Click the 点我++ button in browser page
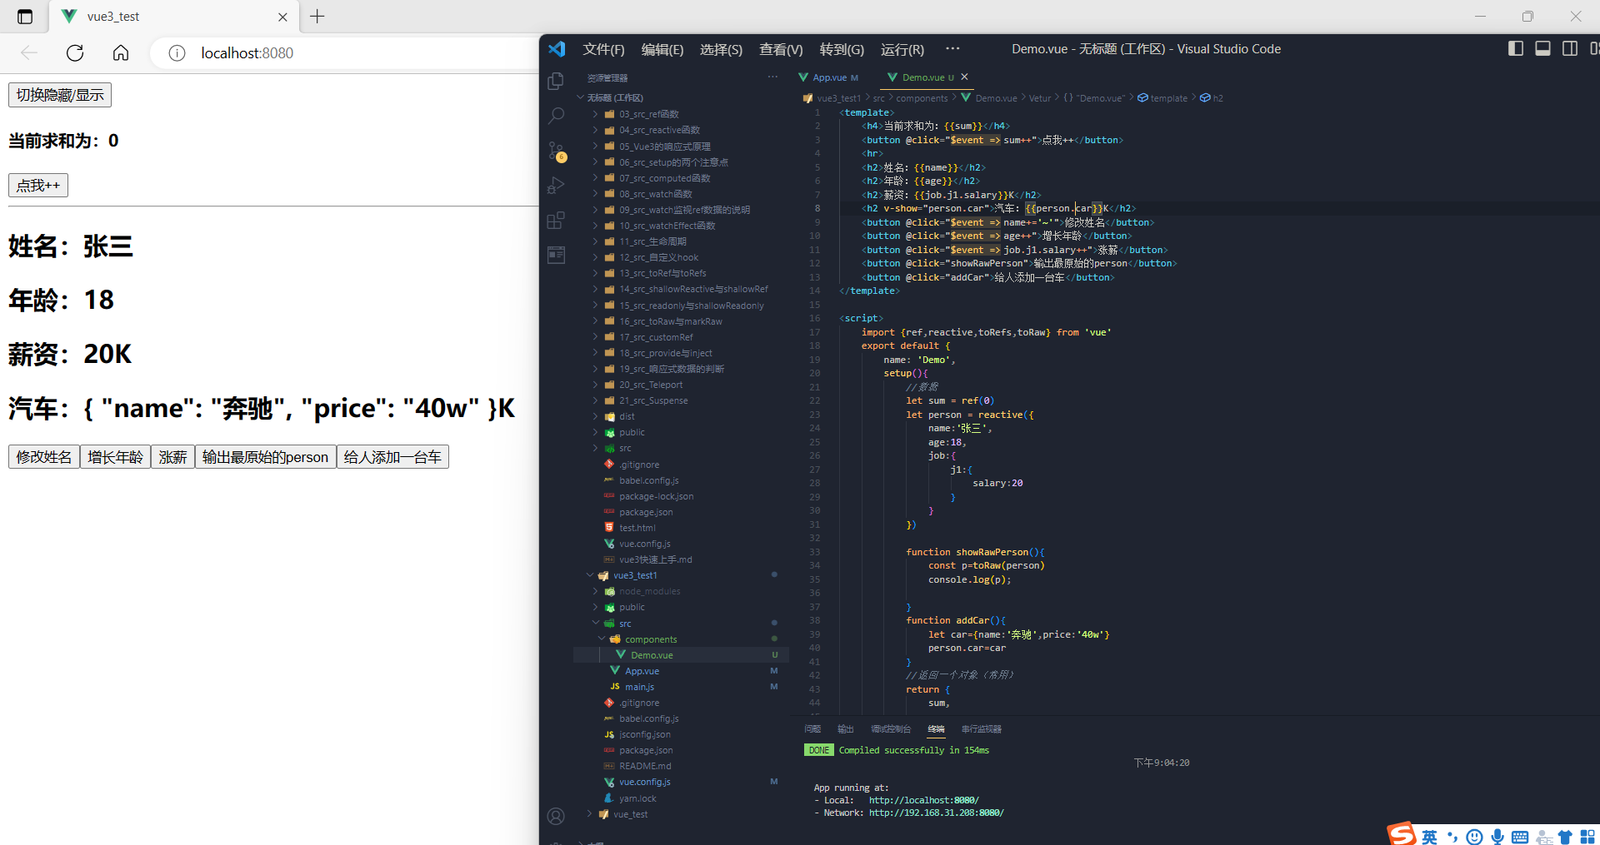Image resolution: width=1600 pixels, height=845 pixels. pyautogui.click(x=38, y=185)
